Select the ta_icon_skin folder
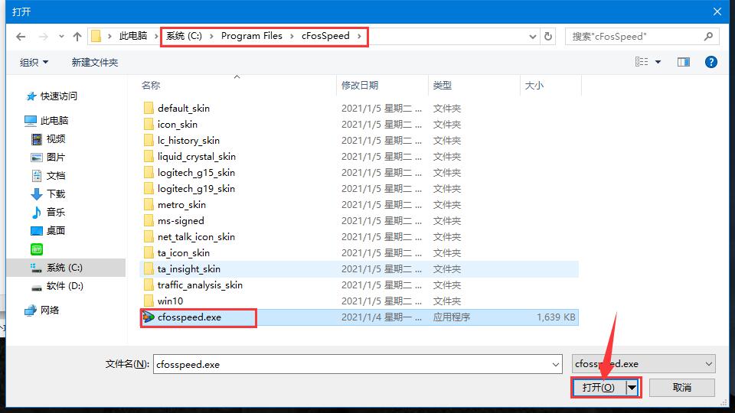This screenshot has width=735, height=413. 183,253
